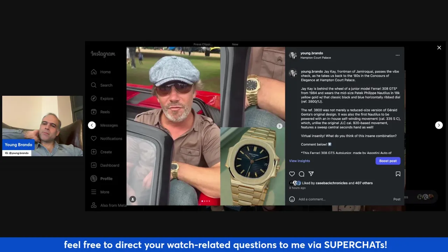Image resolution: width=448 pixels, height=252 pixels.
Task: Open post options three-dots menu
Action: 397,55
